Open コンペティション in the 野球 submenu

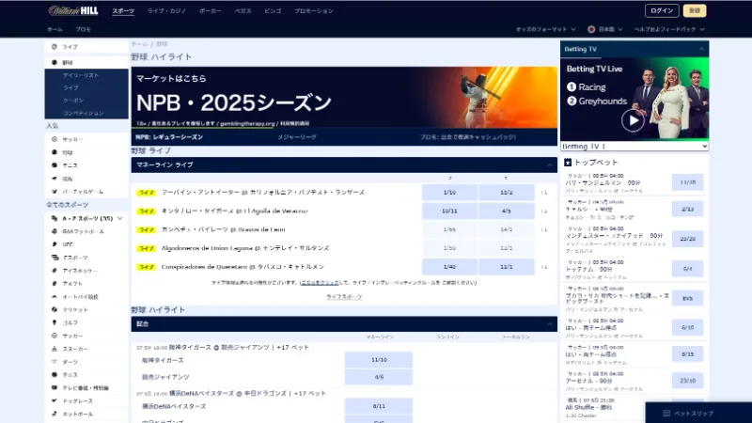tap(86, 113)
